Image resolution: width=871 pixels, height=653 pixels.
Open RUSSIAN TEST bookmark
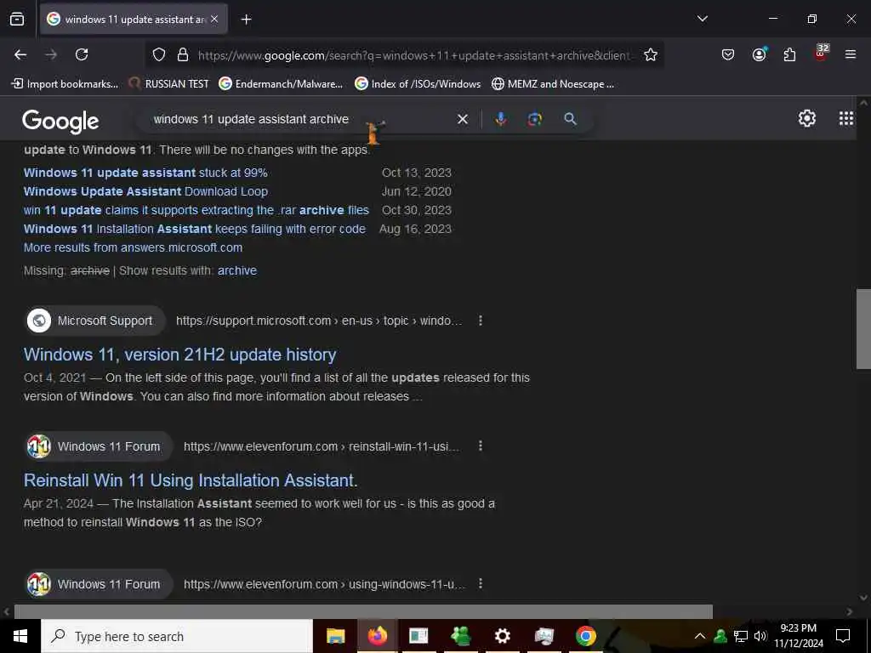click(169, 84)
